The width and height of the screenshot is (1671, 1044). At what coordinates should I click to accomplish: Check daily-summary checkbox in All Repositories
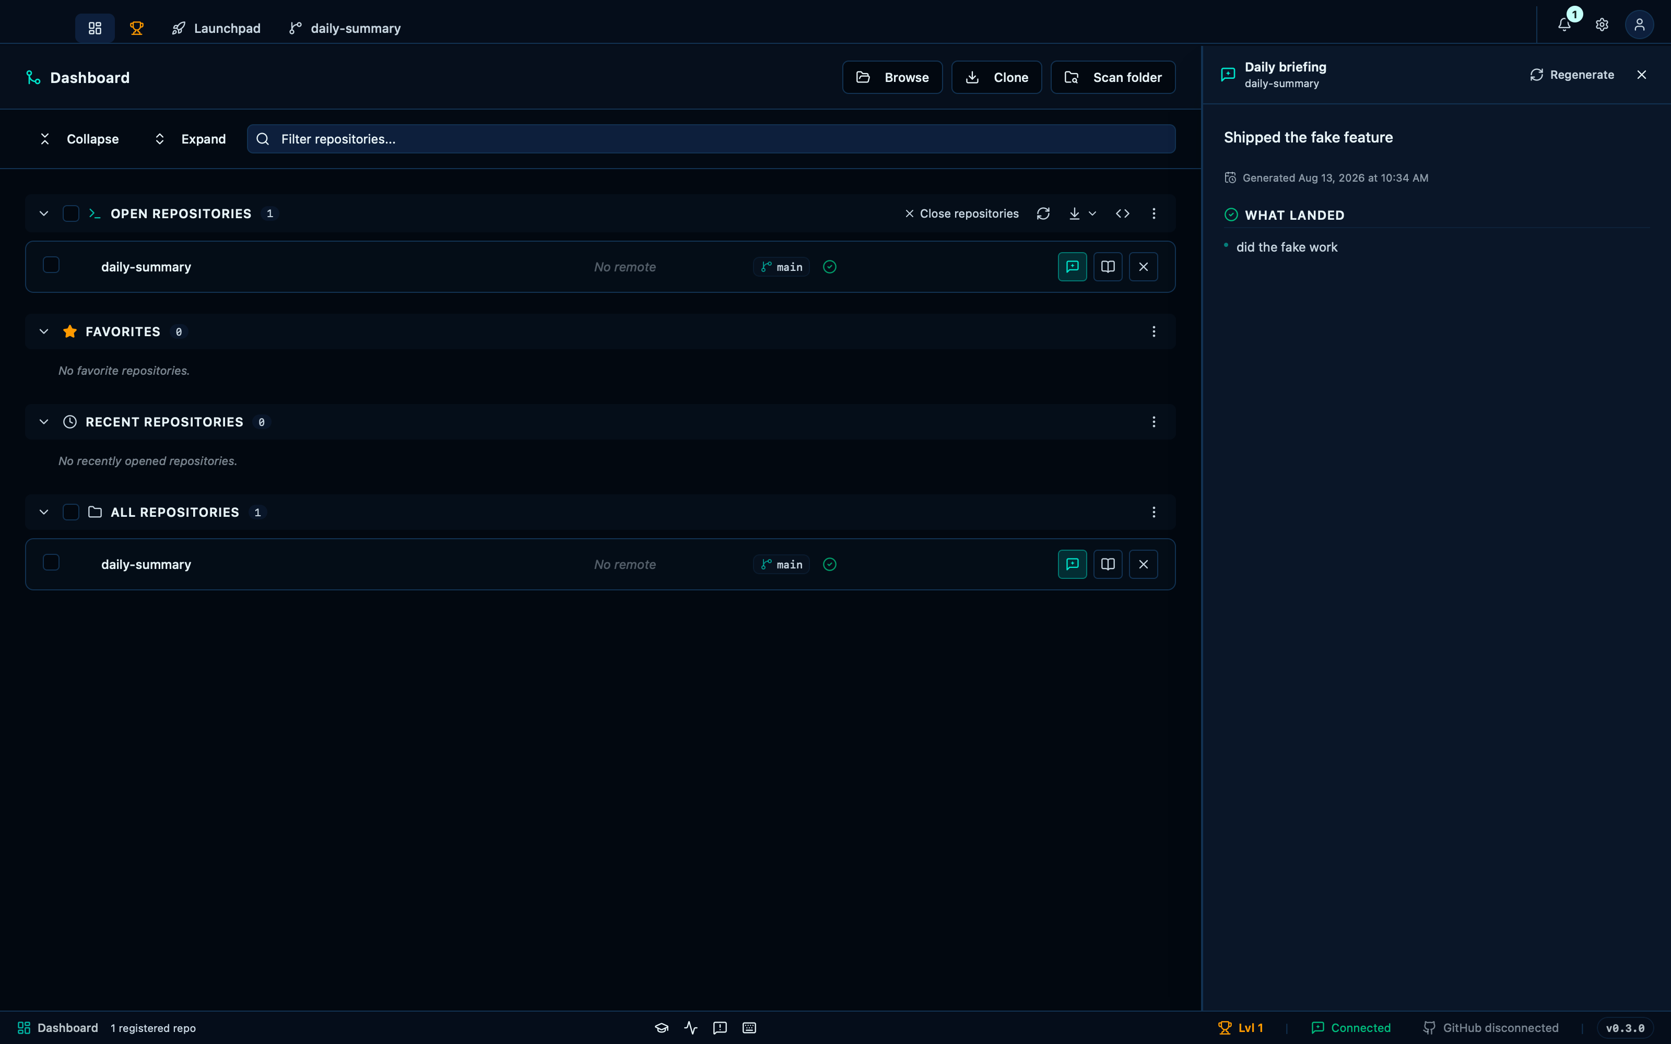point(51,562)
